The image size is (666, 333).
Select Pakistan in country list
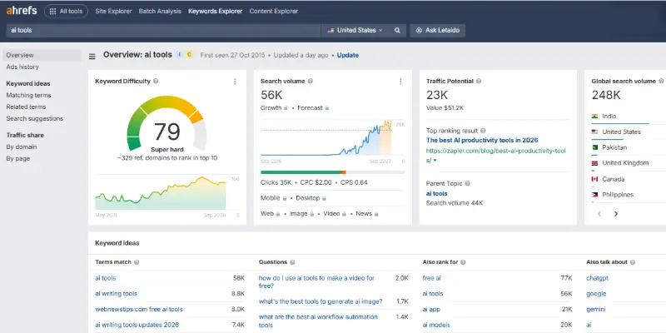tap(614, 148)
